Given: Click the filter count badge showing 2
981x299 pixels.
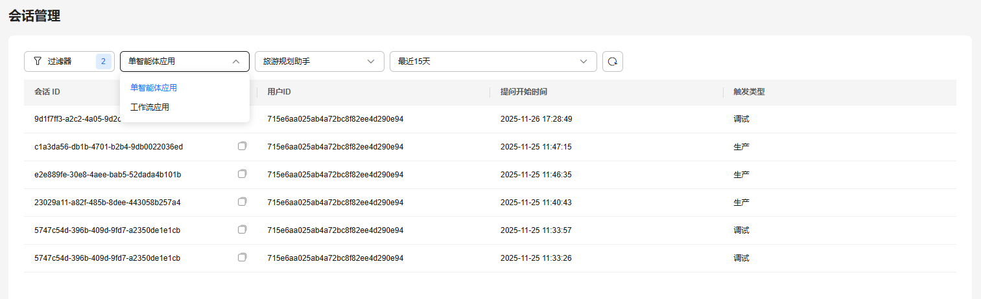Looking at the screenshot, I should [x=103, y=61].
